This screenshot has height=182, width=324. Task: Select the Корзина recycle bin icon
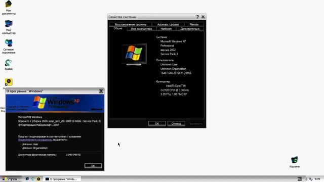(x=295, y=162)
